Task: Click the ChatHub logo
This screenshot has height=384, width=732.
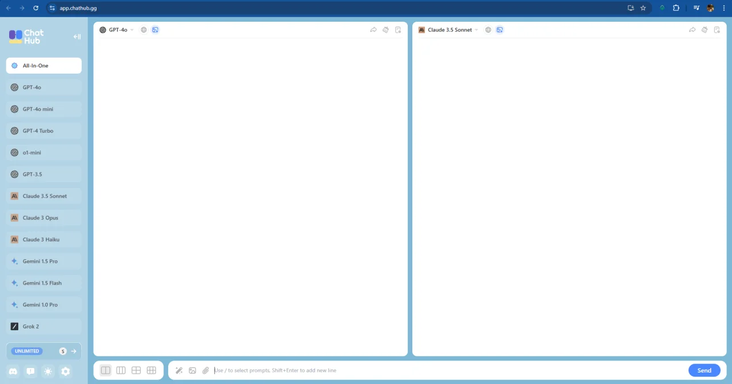Action: pyautogui.click(x=26, y=37)
